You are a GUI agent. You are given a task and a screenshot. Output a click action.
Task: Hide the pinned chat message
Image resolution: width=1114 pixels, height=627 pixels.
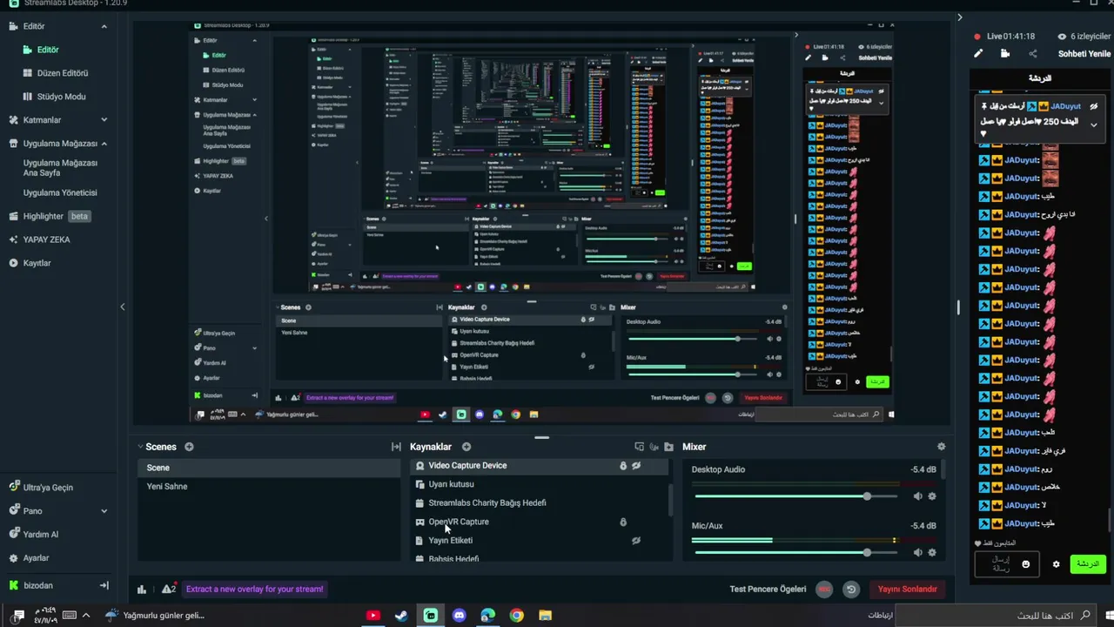[x=1094, y=106]
